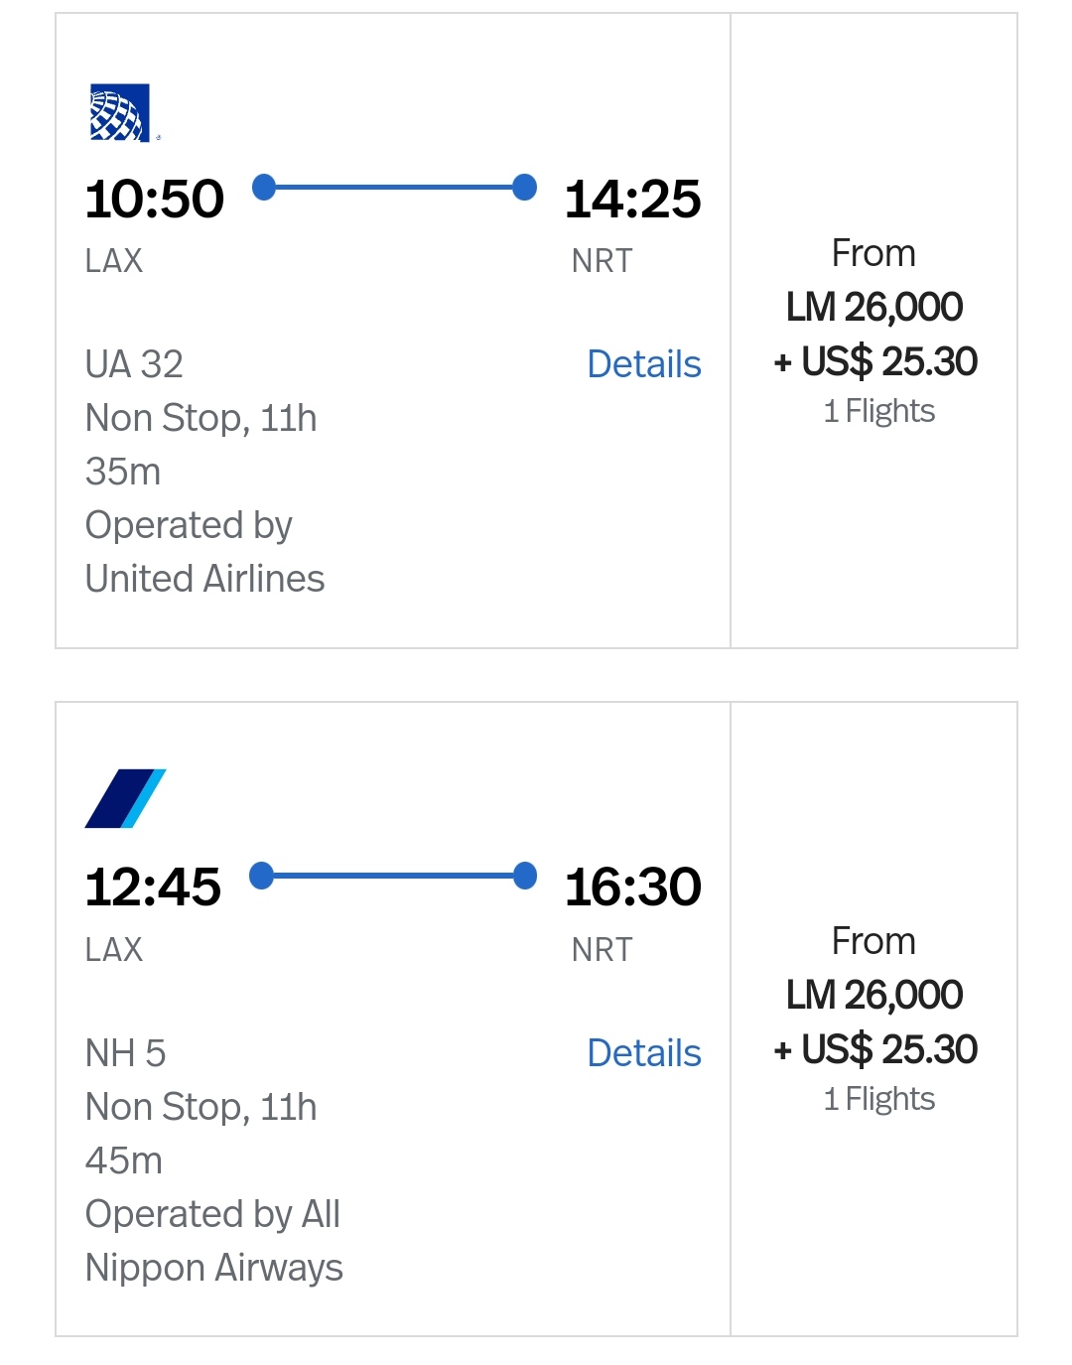Screen dimensions: 1072x1365
Task: Click the NH 5 flight number text
Action: pos(125,1053)
